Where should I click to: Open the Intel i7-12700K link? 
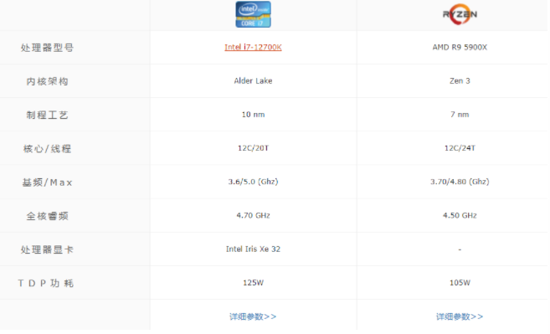[x=253, y=48]
